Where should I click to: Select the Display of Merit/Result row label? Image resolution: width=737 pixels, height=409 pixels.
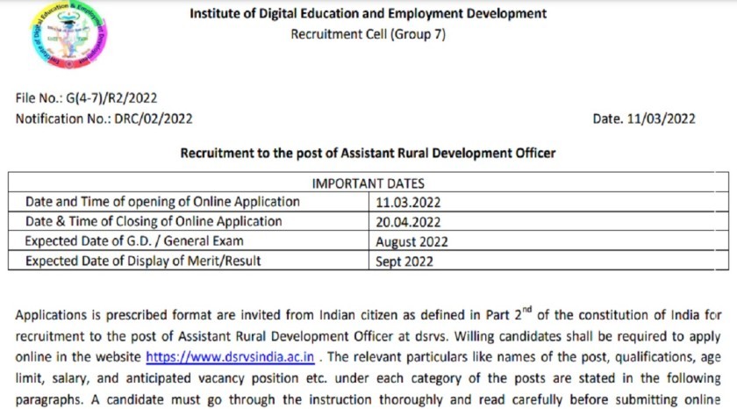pyautogui.click(x=143, y=261)
